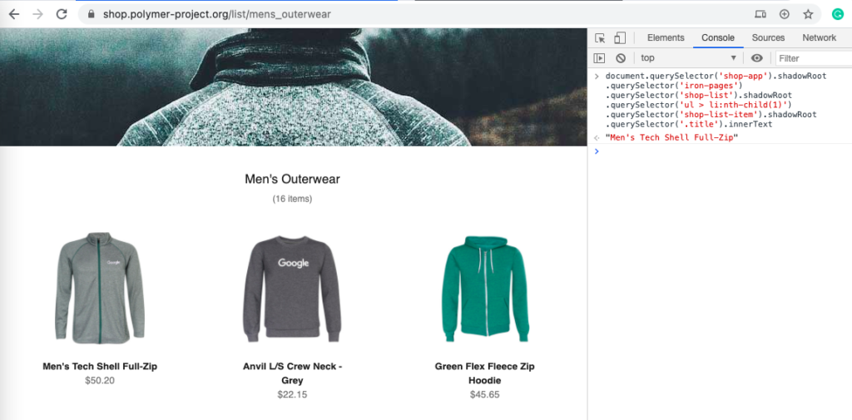
Task: Toggle the live expression eye icon
Action: pos(756,58)
